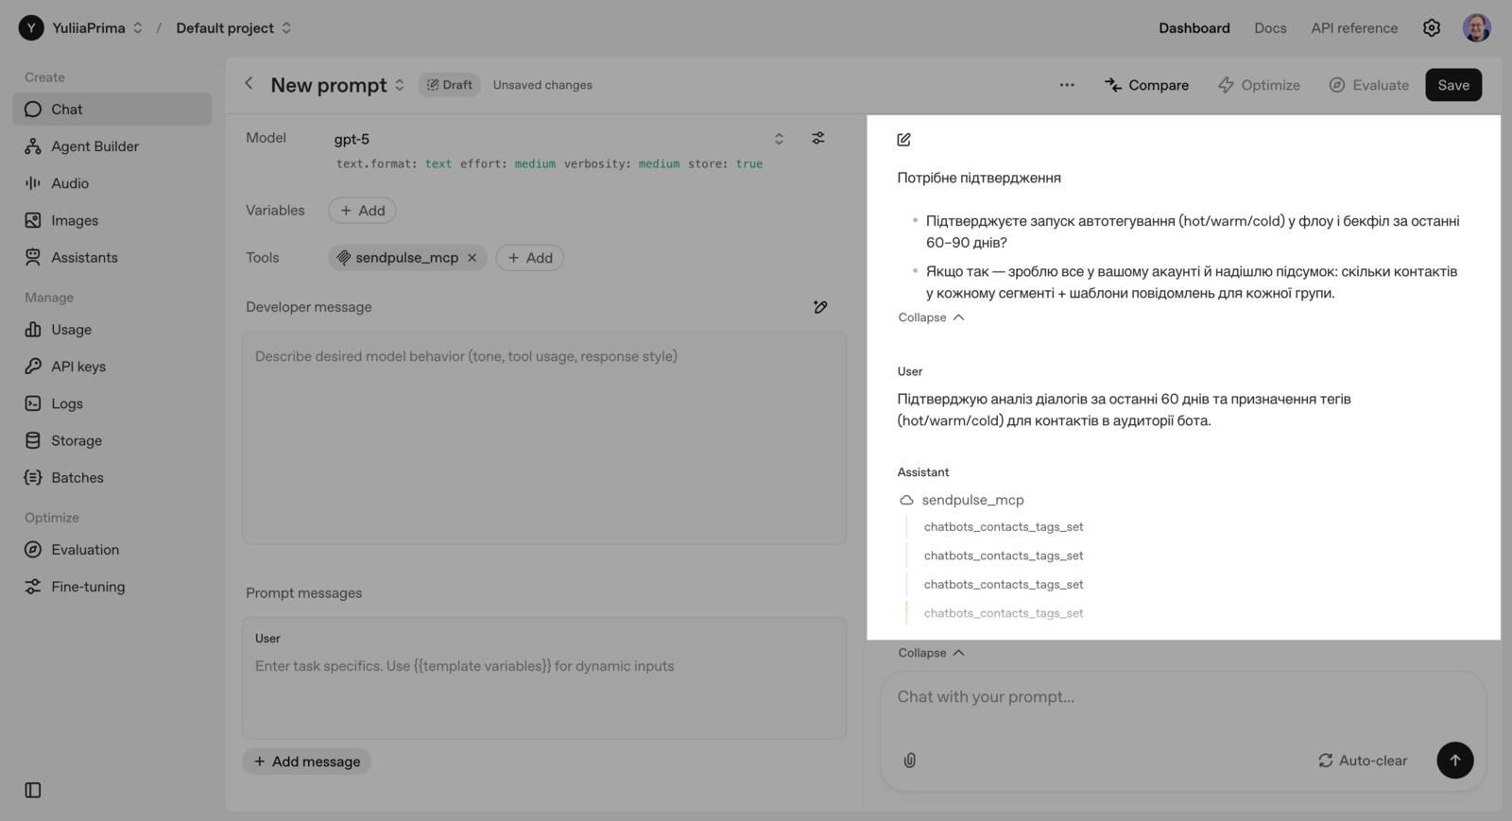Open Agent Builder in sidebar

(x=94, y=146)
